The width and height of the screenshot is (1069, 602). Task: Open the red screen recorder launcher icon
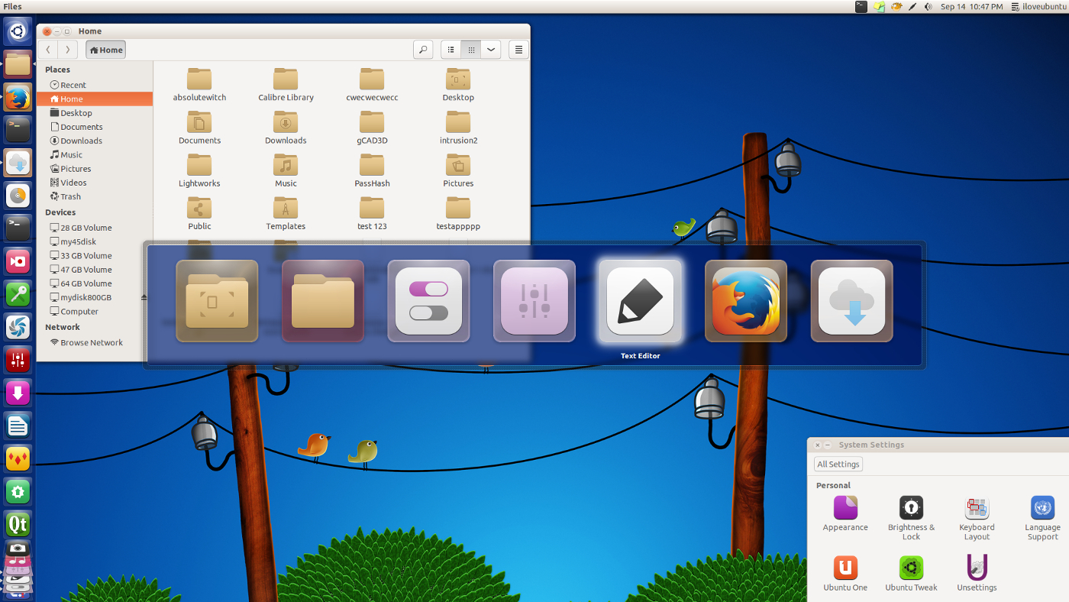(18, 261)
